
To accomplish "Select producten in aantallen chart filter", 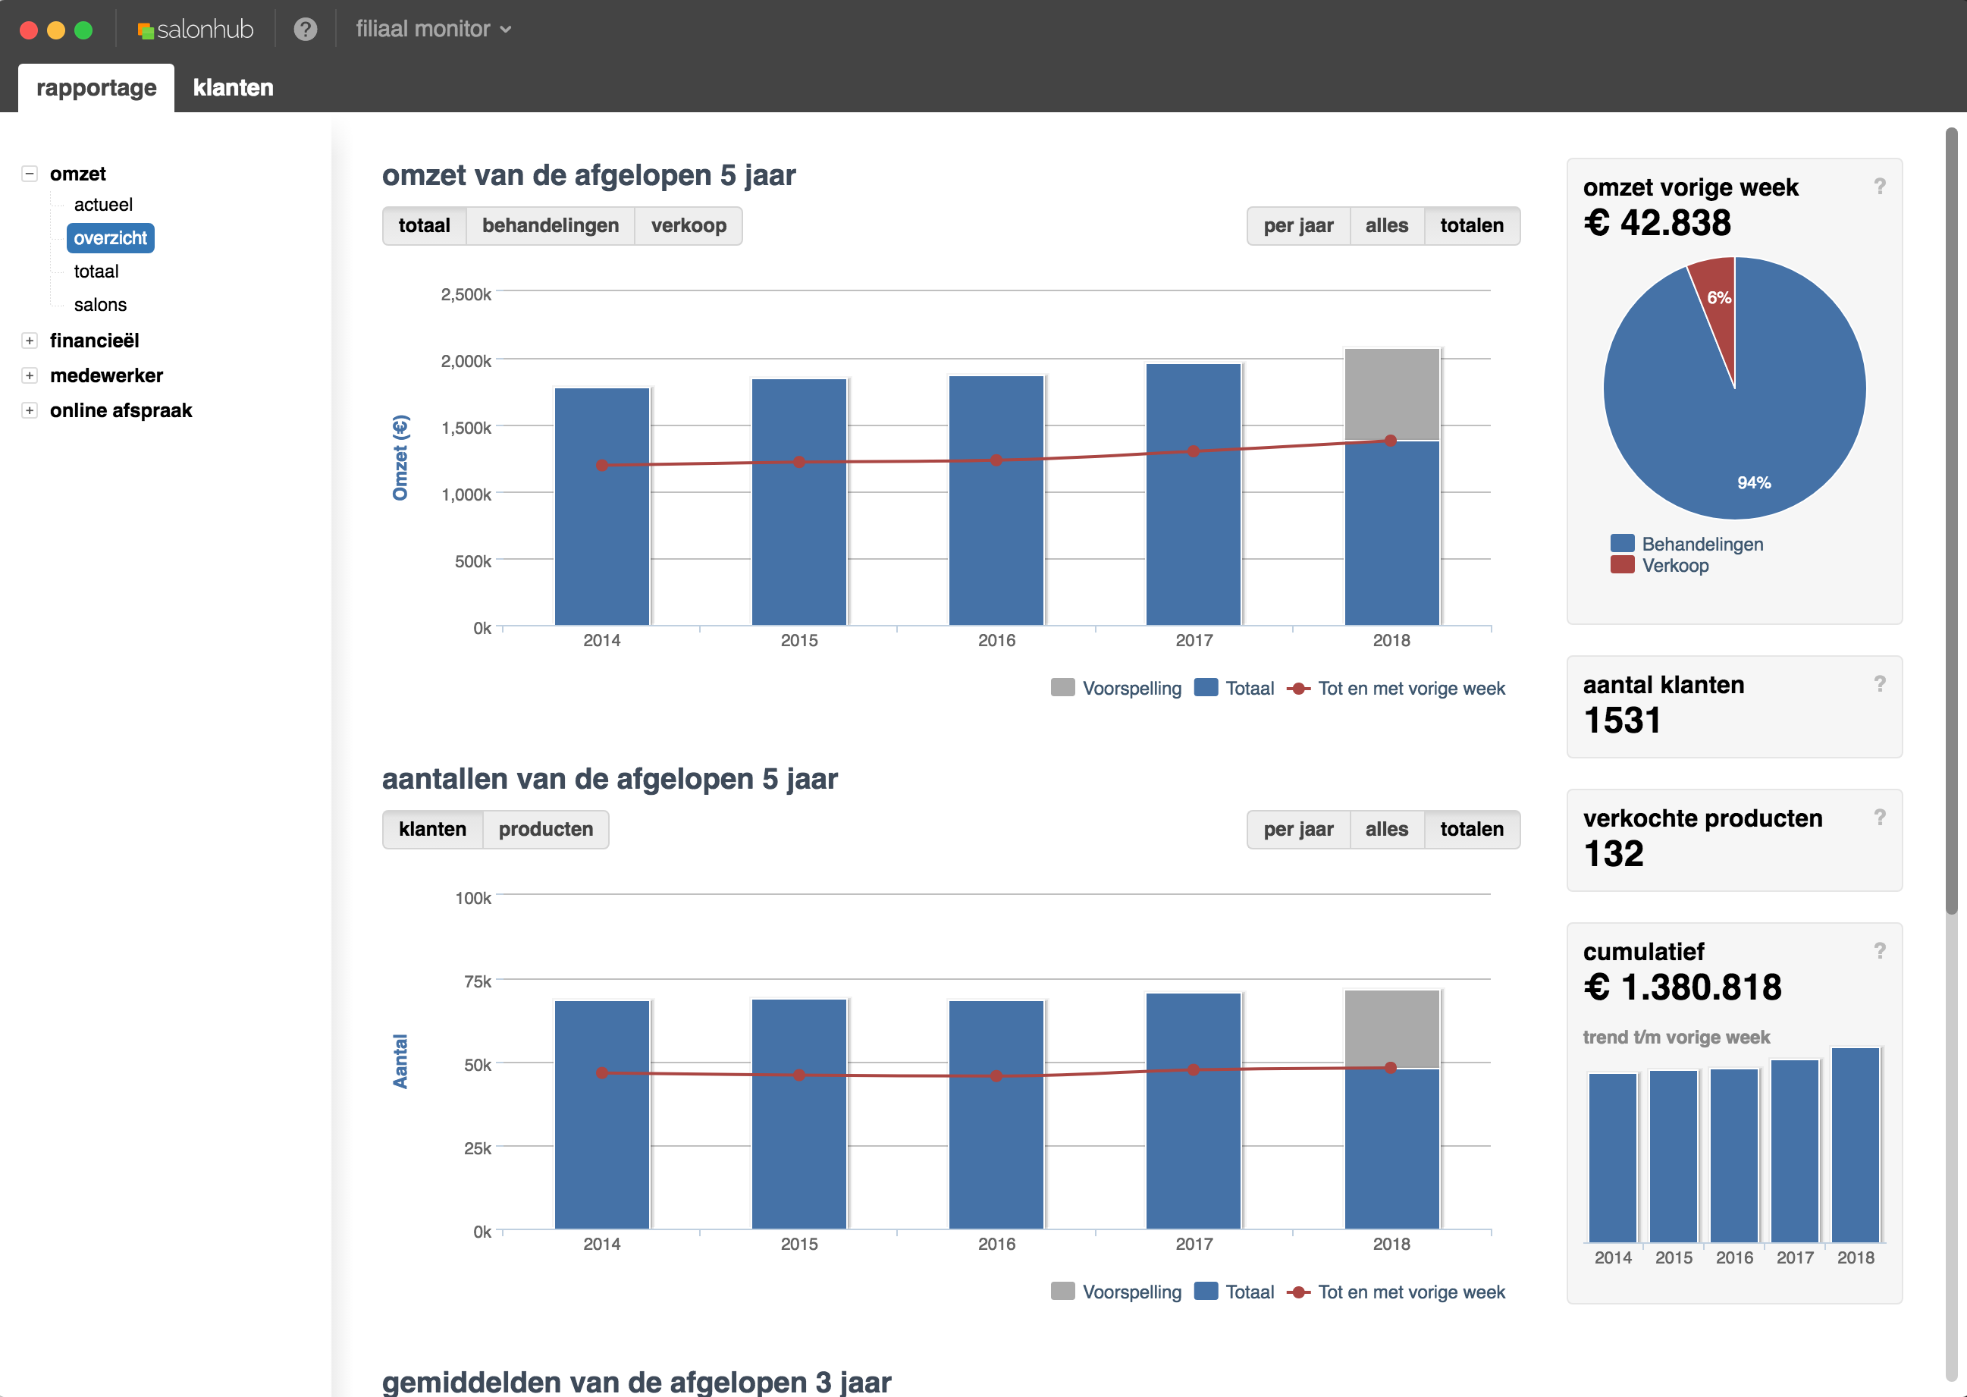I will (545, 829).
